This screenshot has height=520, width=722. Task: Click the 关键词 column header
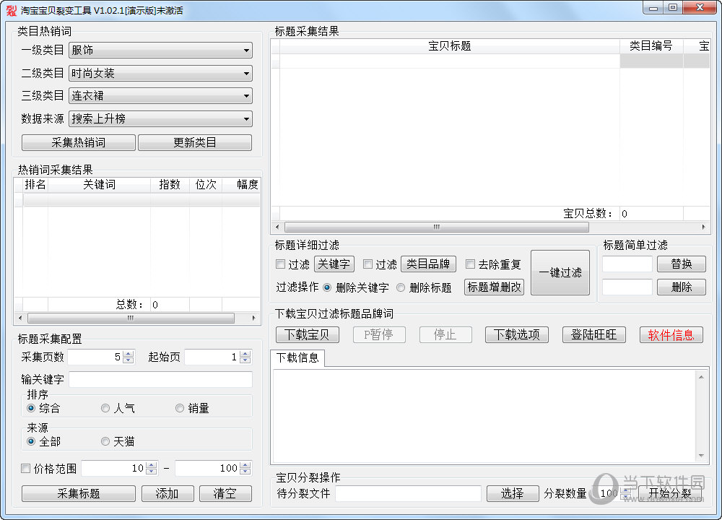99,185
